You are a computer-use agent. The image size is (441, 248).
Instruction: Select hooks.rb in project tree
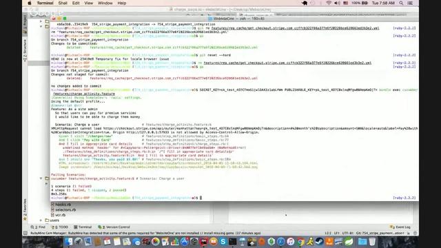point(61,205)
